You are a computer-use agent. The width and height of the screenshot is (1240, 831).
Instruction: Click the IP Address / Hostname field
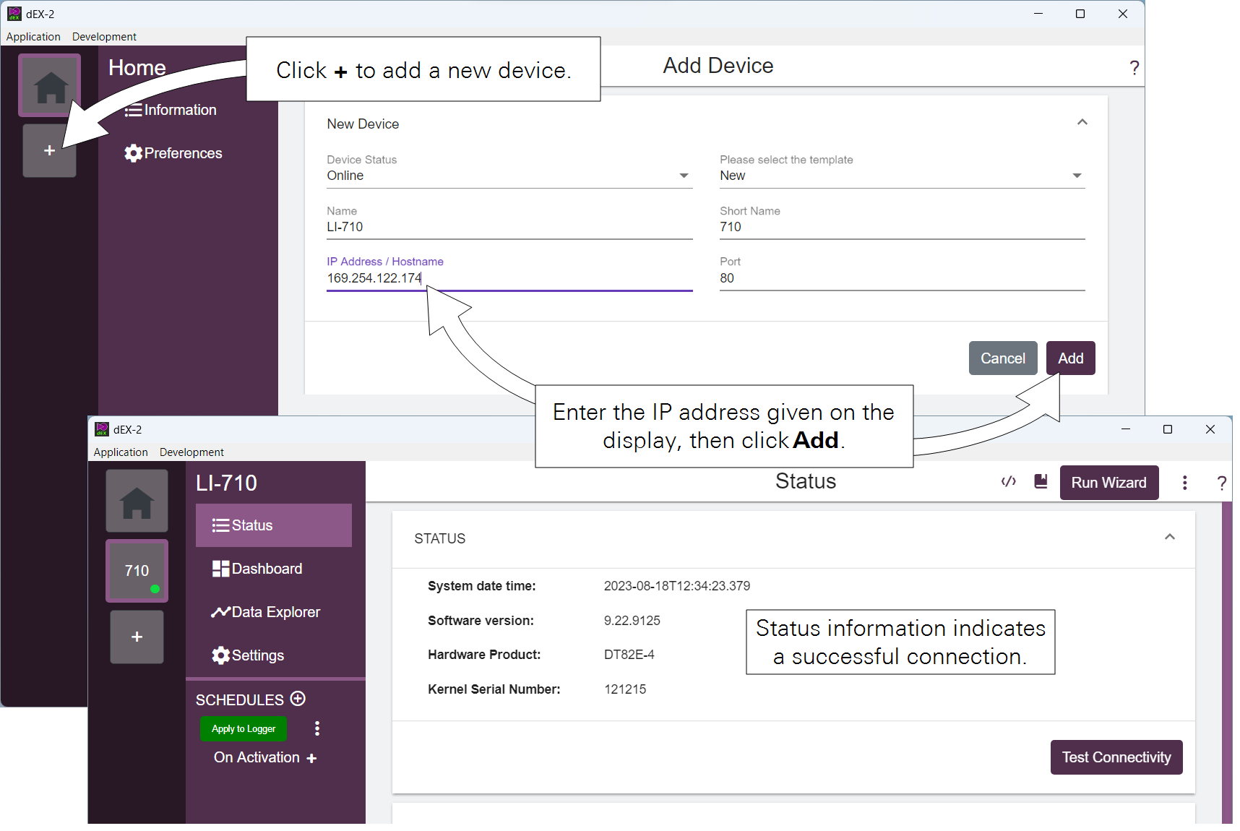coord(509,278)
